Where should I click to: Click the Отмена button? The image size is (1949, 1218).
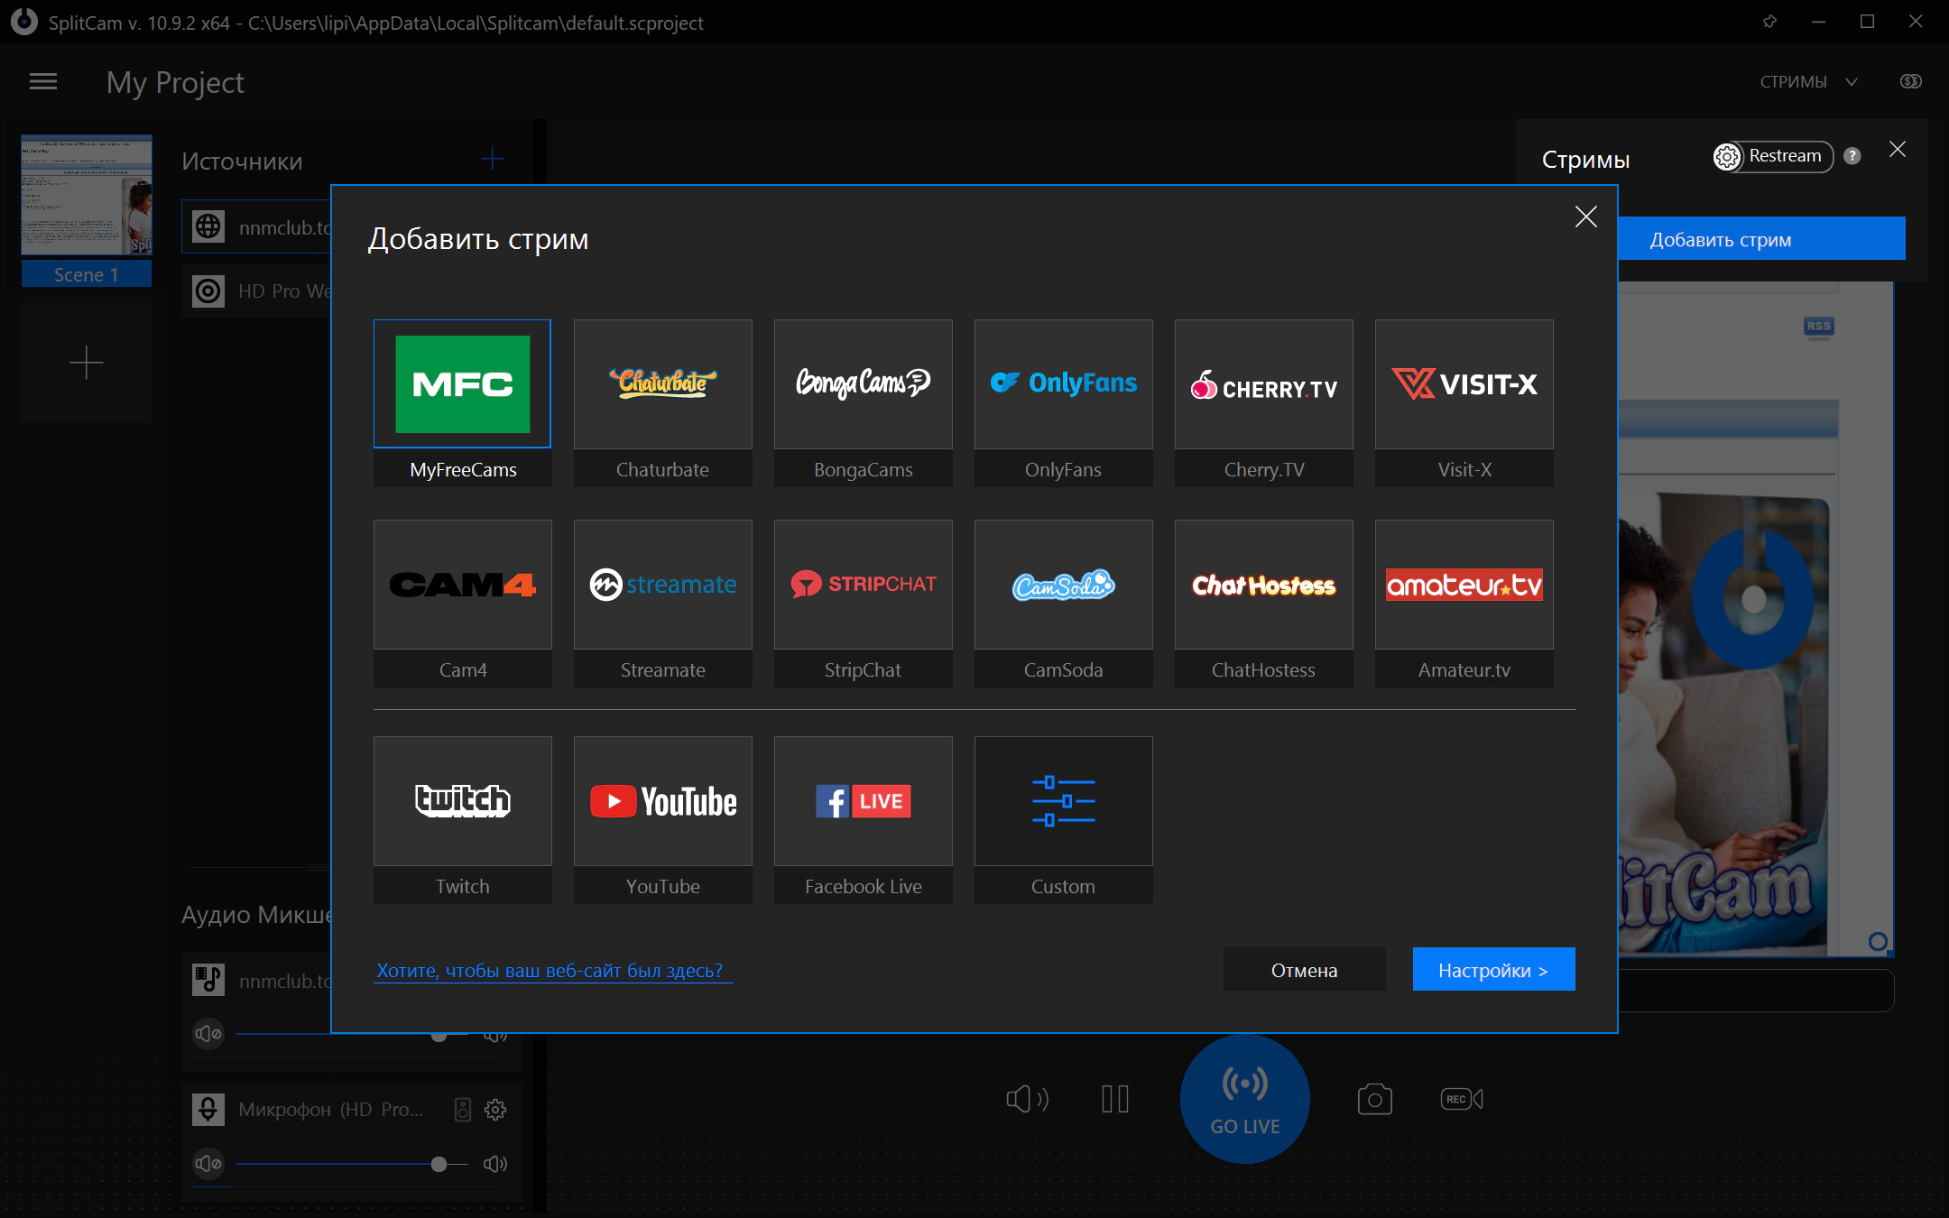(x=1304, y=970)
